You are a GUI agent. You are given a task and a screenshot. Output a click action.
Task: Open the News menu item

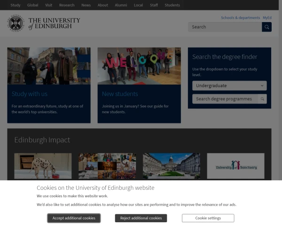point(86,5)
